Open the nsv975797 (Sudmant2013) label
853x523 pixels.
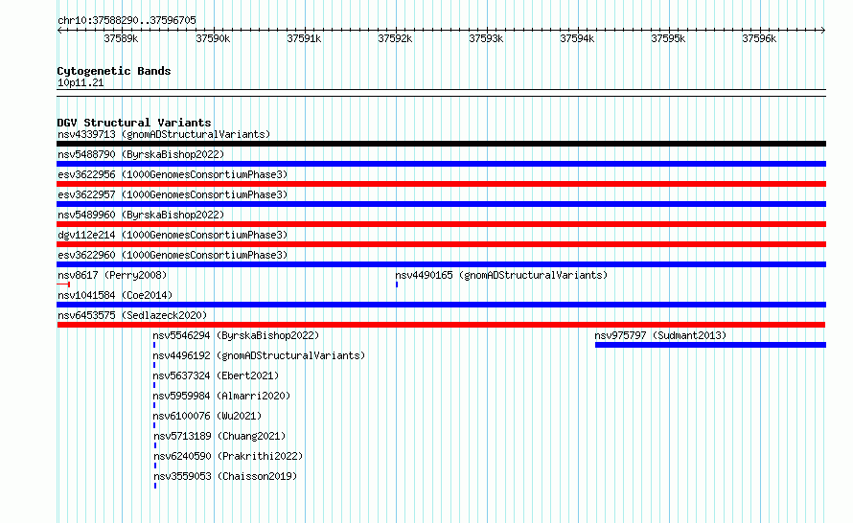point(660,335)
